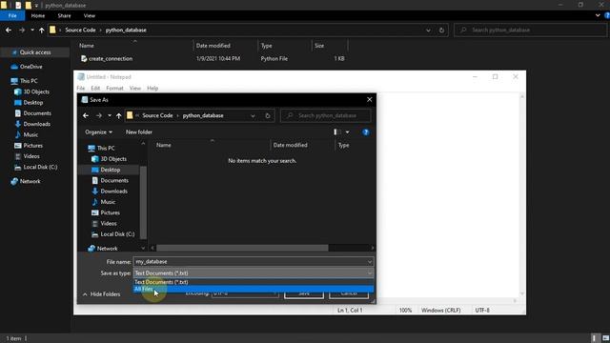Open the Organize menu
Screen dimensions: 610x343
(x=98, y=131)
